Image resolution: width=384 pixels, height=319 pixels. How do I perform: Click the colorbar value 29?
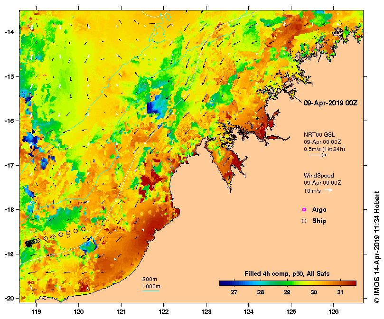[287, 292]
